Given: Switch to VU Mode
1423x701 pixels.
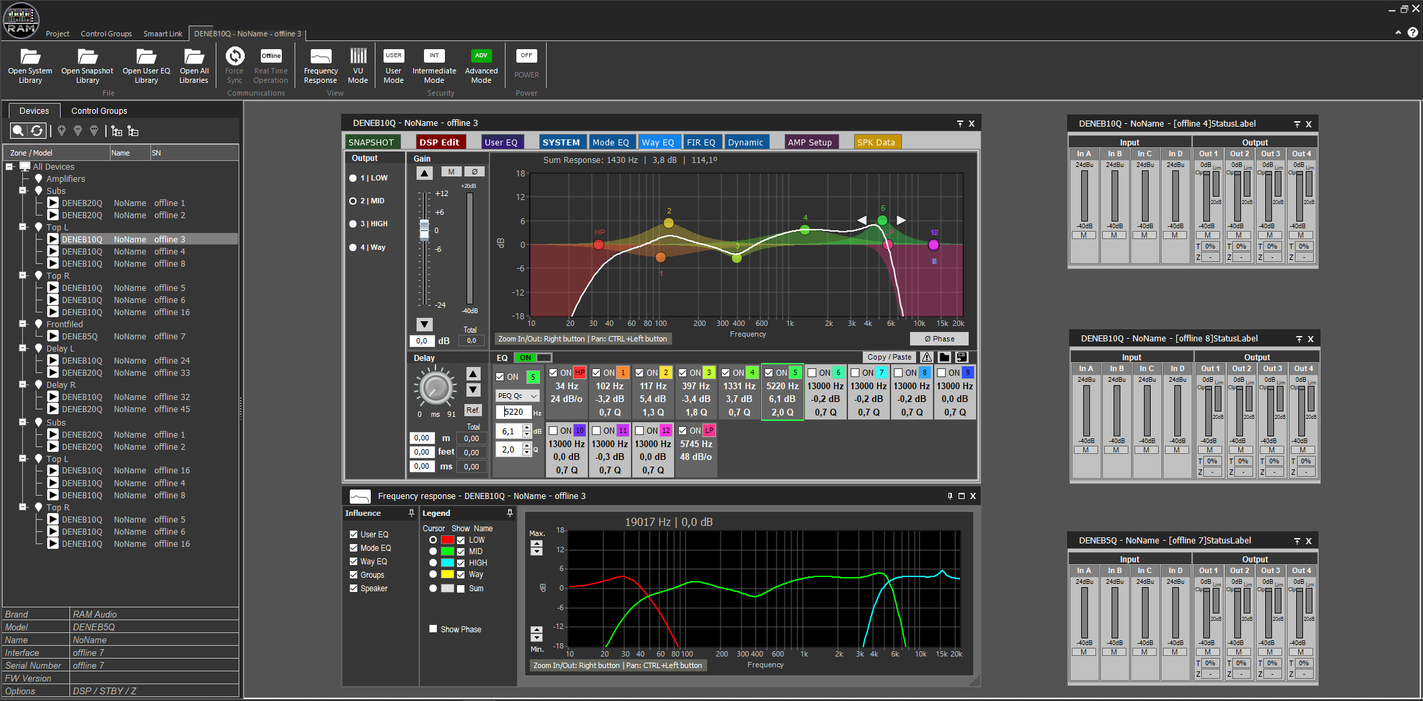Looking at the screenshot, I should pos(358,65).
